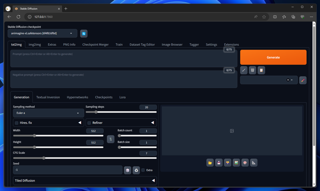Viewport: 320px width, 191px height.
Task: Send image to inpaint palette icon
Action: 245,163
